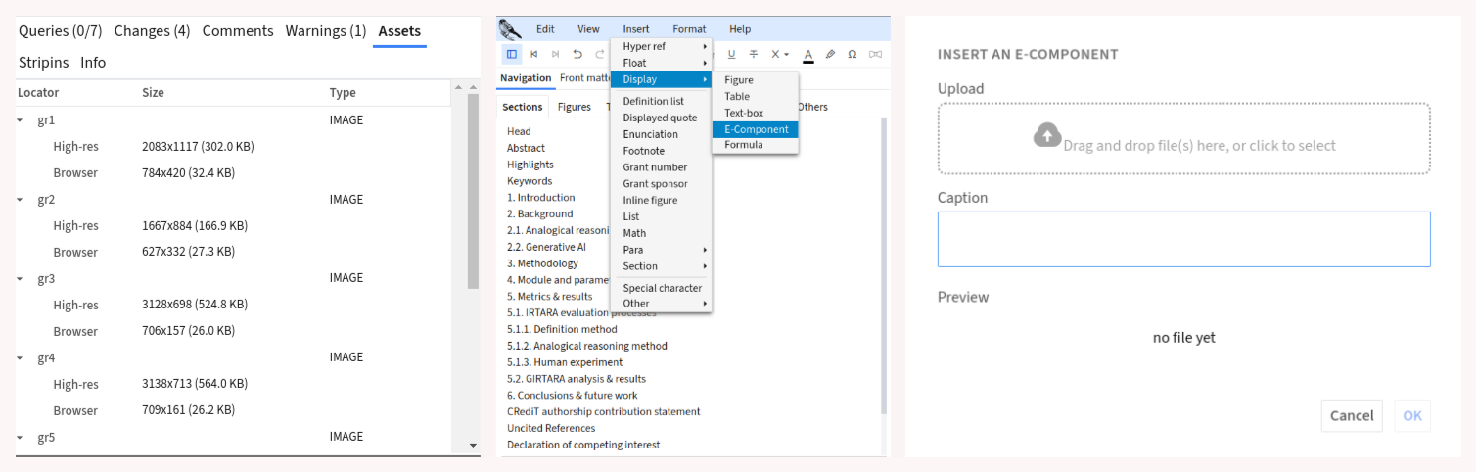
Task: Click into the Caption text field
Action: click(x=1183, y=239)
